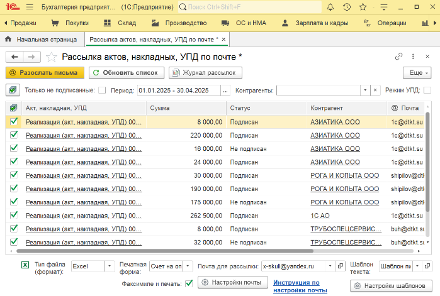The width and height of the screenshot is (440, 296).
Task: Toggle Только не подписанные checkbox
Action: tap(102, 90)
